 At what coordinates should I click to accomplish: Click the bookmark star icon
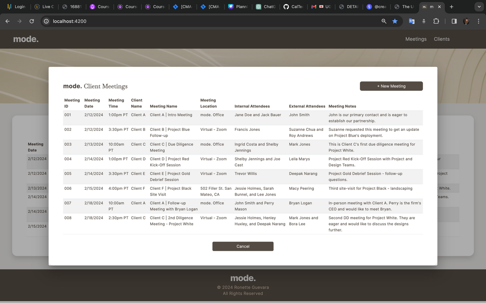395,21
